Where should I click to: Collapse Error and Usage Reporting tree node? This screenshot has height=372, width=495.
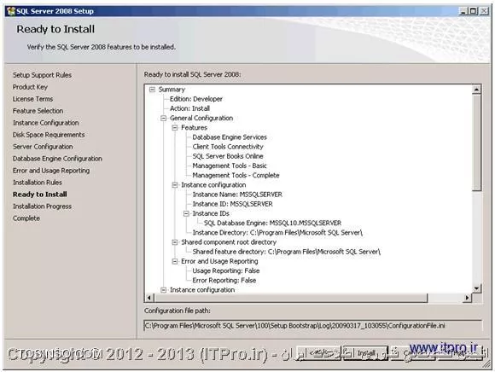(x=175, y=261)
